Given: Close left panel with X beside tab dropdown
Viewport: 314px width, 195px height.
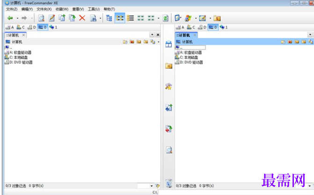Looking at the screenshot, I should pyautogui.click(x=158, y=35).
